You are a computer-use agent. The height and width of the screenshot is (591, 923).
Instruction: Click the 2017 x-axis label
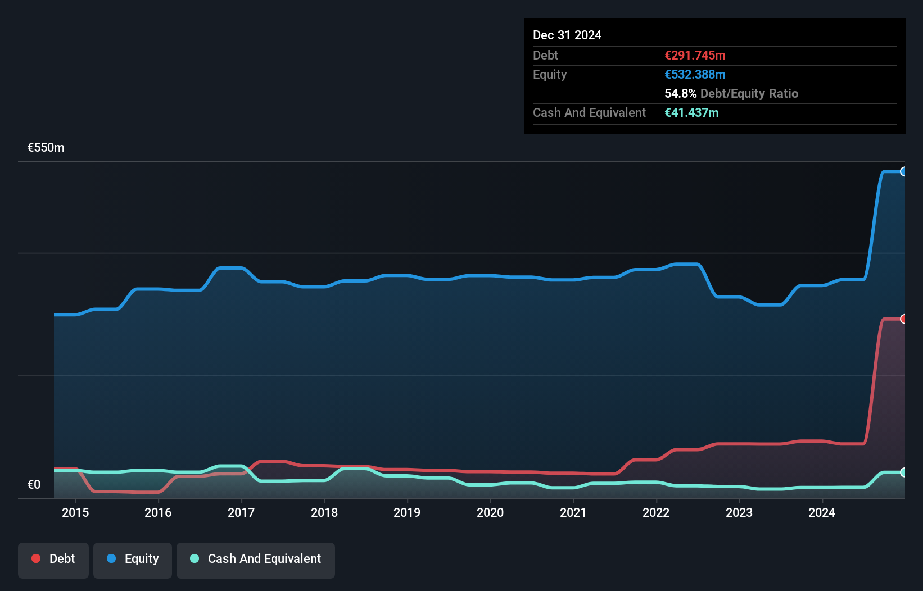coord(241,512)
